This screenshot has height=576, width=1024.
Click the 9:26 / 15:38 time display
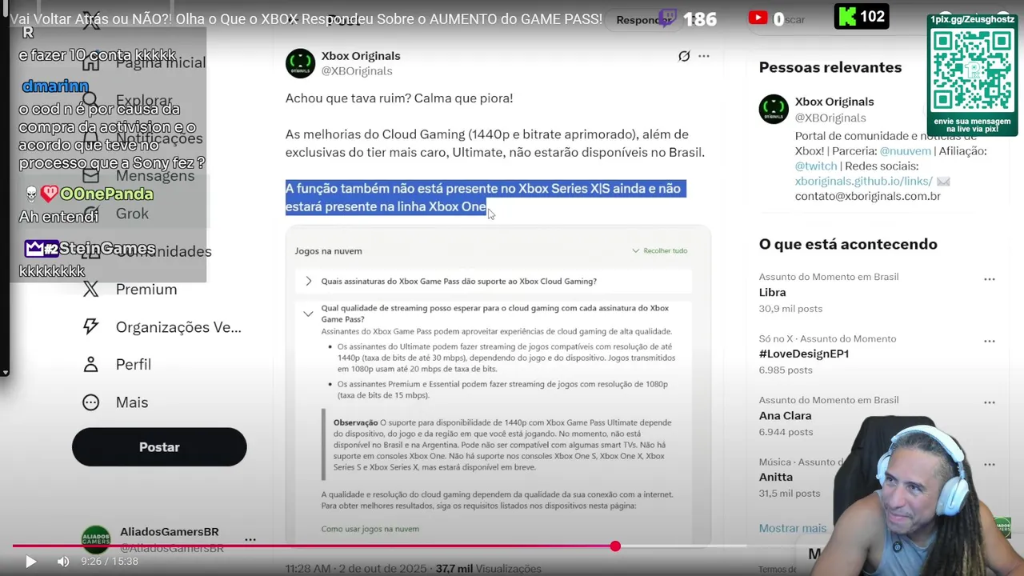[x=110, y=562]
